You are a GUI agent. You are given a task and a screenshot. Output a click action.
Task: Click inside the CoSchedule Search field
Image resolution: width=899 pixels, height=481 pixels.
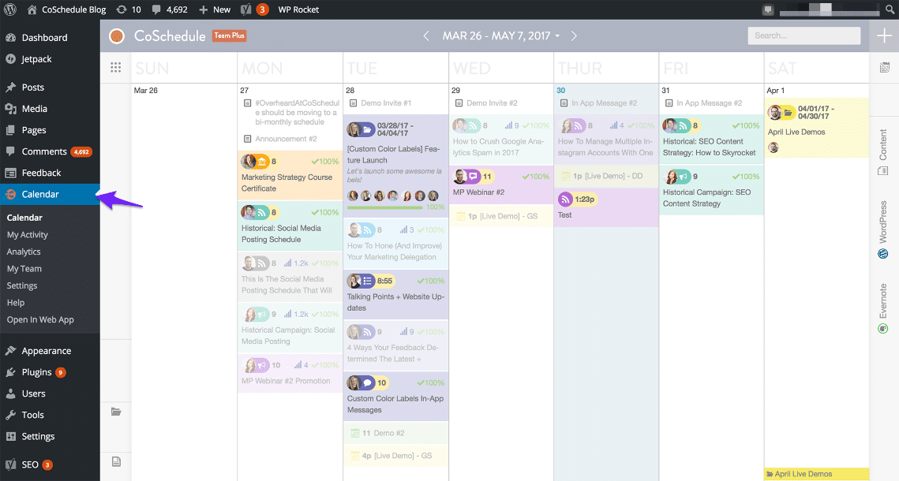pyautogui.click(x=803, y=35)
